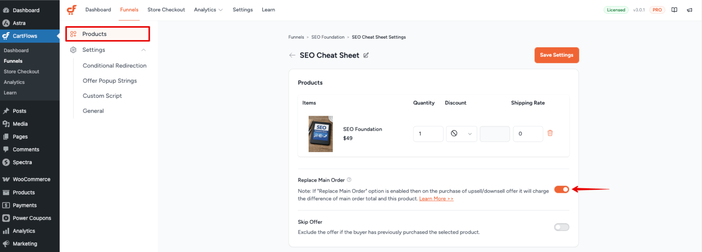The height and width of the screenshot is (252, 702).
Task: Click the Licensed status badge
Action: pos(616,10)
